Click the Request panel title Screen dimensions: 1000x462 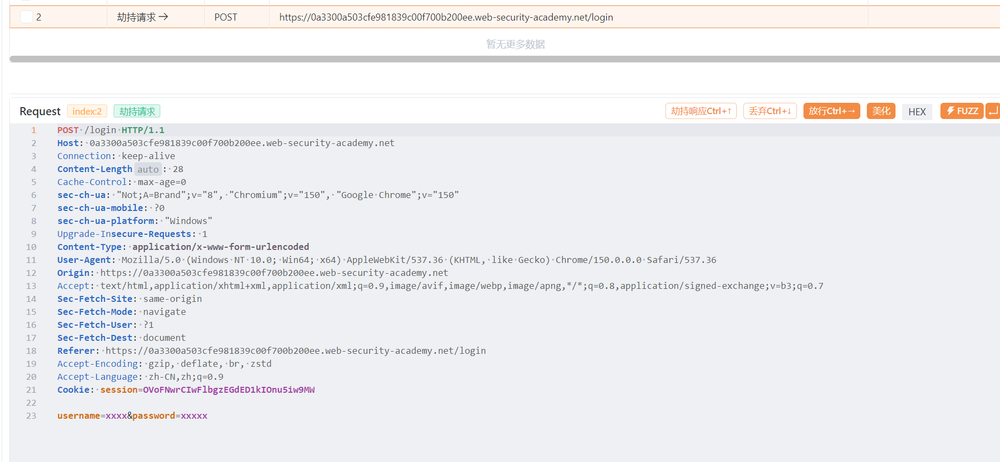click(40, 111)
